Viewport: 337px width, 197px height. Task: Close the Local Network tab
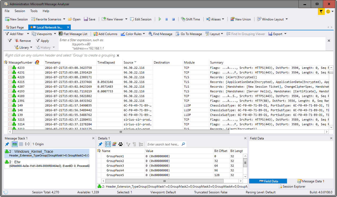(x=68, y=27)
